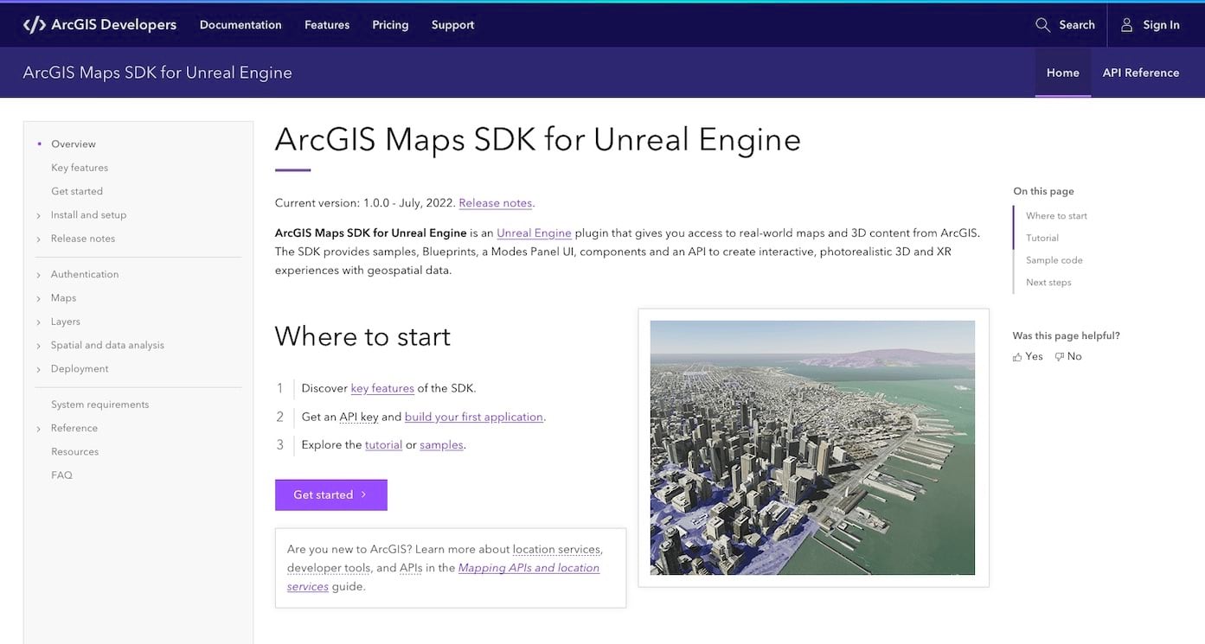Viewport: 1205px width, 644px height.
Task: Open build your first application link
Action: point(474,417)
